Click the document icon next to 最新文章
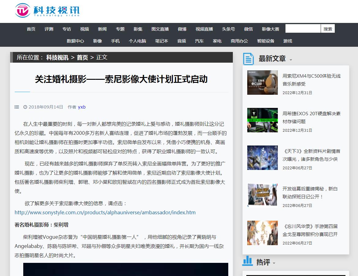This screenshot has width=358, height=276. [248, 59]
